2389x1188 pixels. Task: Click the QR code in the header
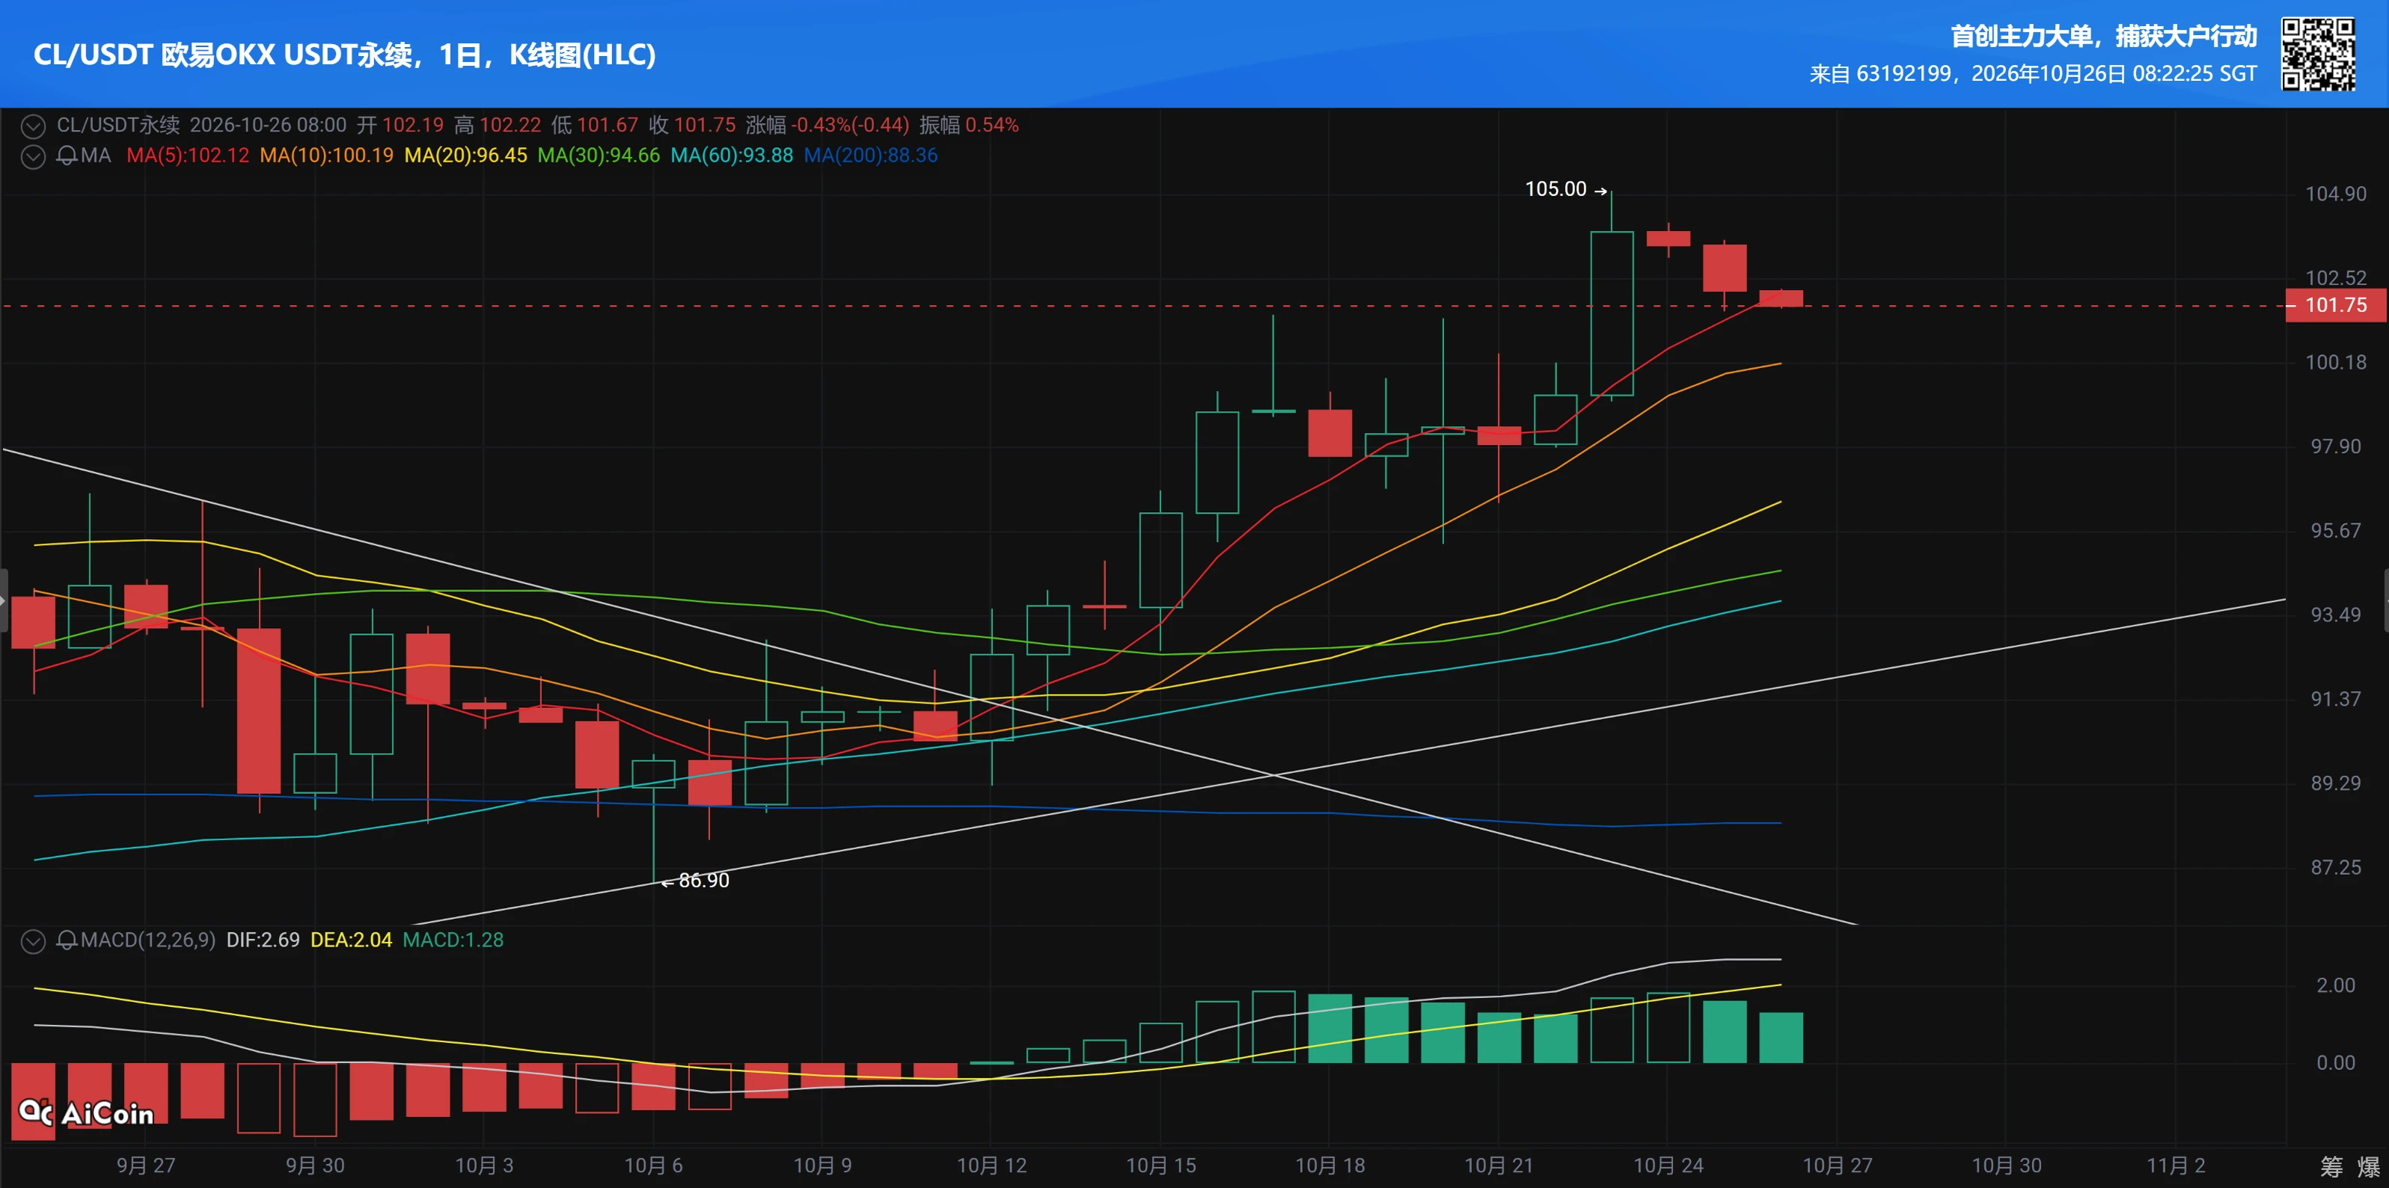coord(2318,54)
